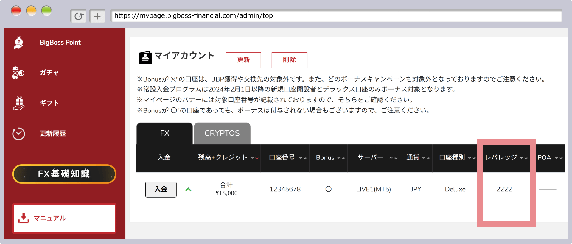Image resolution: width=572 pixels, height=244 pixels.
Task: Click the 入金 deposit button in row
Action: [161, 189]
